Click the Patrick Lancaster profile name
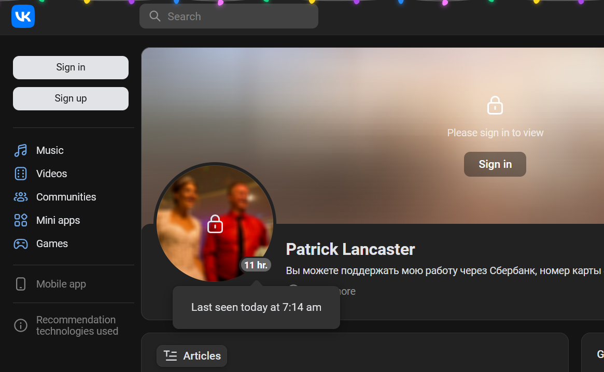 tap(350, 250)
